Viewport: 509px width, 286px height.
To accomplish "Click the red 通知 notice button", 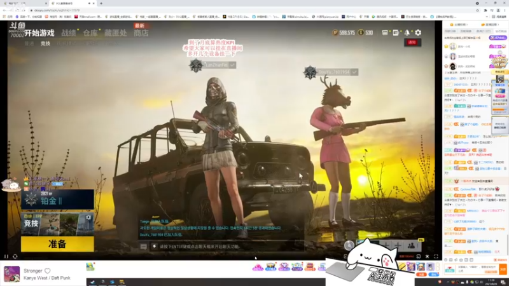I will point(412,43).
